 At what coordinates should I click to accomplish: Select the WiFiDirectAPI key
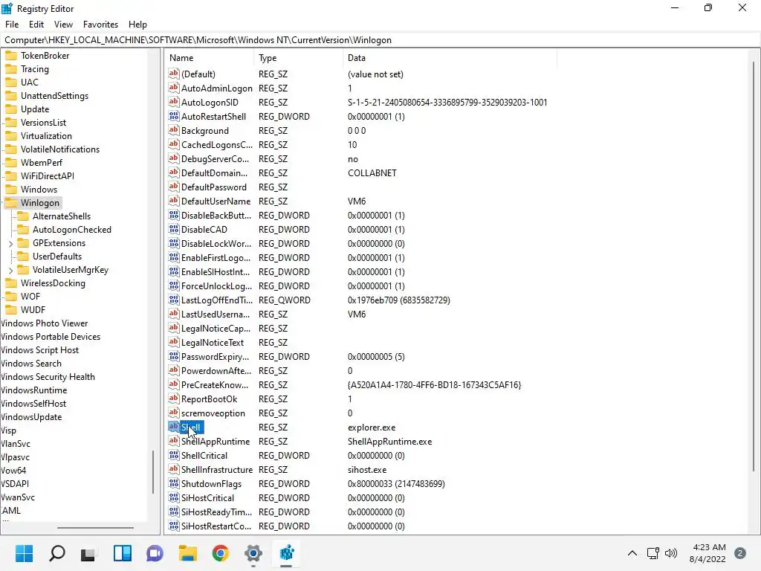coord(47,175)
